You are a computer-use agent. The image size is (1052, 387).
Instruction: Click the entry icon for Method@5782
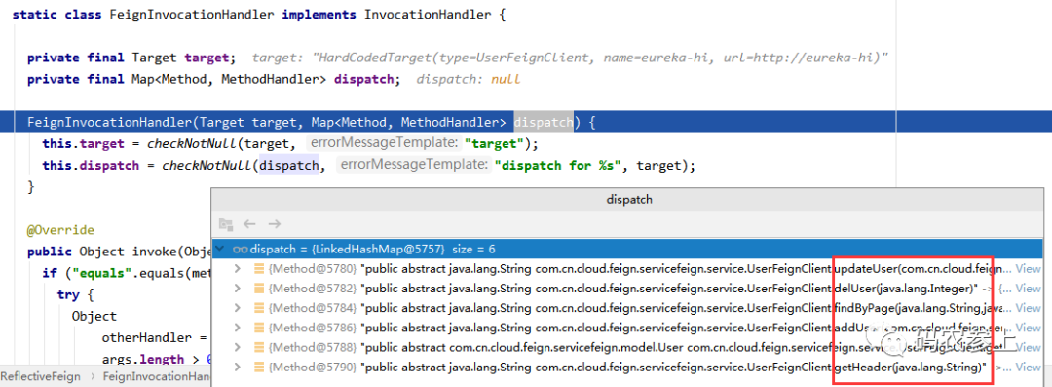click(x=258, y=289)
